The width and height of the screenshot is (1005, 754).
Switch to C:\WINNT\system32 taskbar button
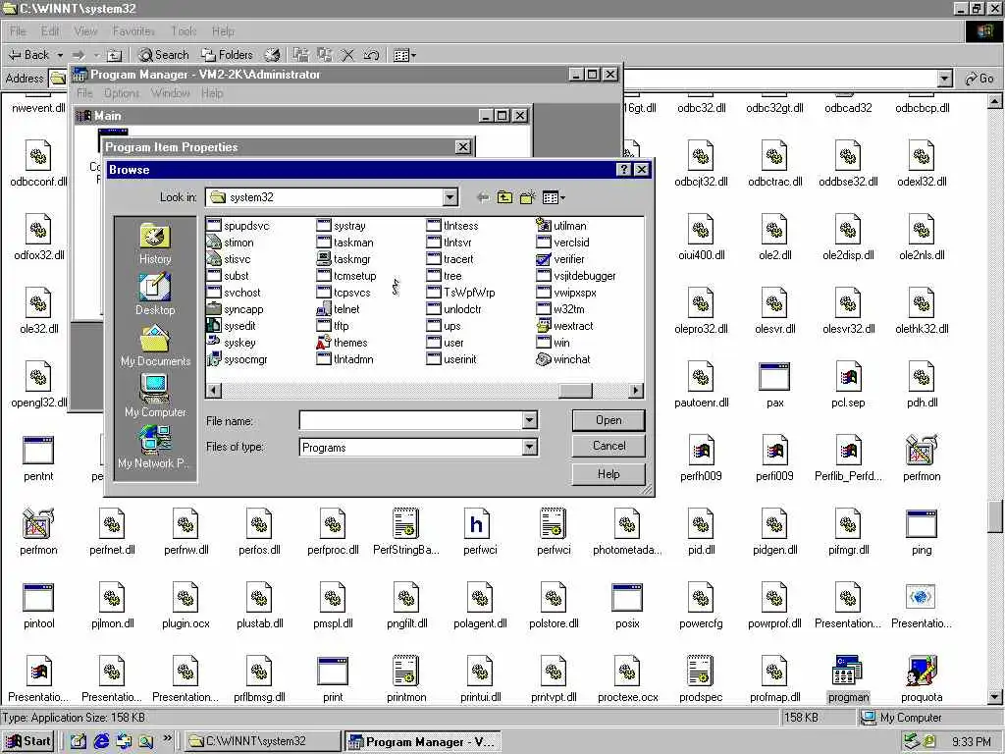[x=263, y=742]
